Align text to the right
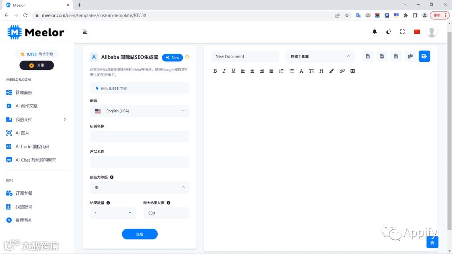452x254 pixels. coord(262,71)
